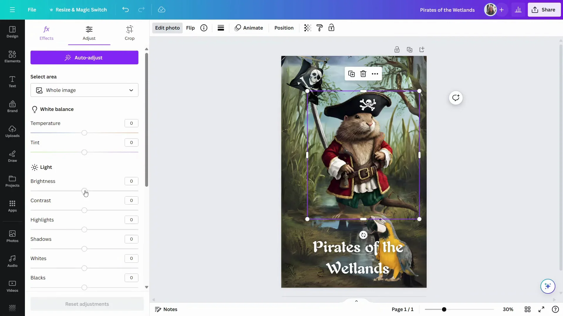Duplicate the selected image via floating toolbar

(x=352, y=74)
